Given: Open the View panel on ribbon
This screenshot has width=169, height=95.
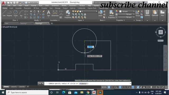Looking at the screenshot, I should (162, 13).
